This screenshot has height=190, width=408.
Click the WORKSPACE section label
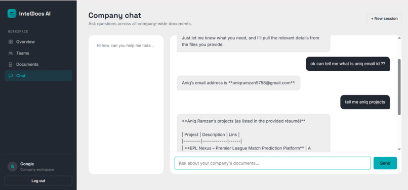18,32
